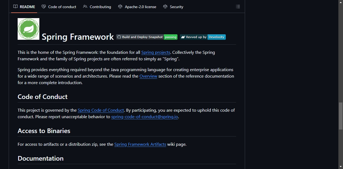This screenshot has height=169, width=343.
Task: Follow the Spring projects link
Action: tap(156, 52)
